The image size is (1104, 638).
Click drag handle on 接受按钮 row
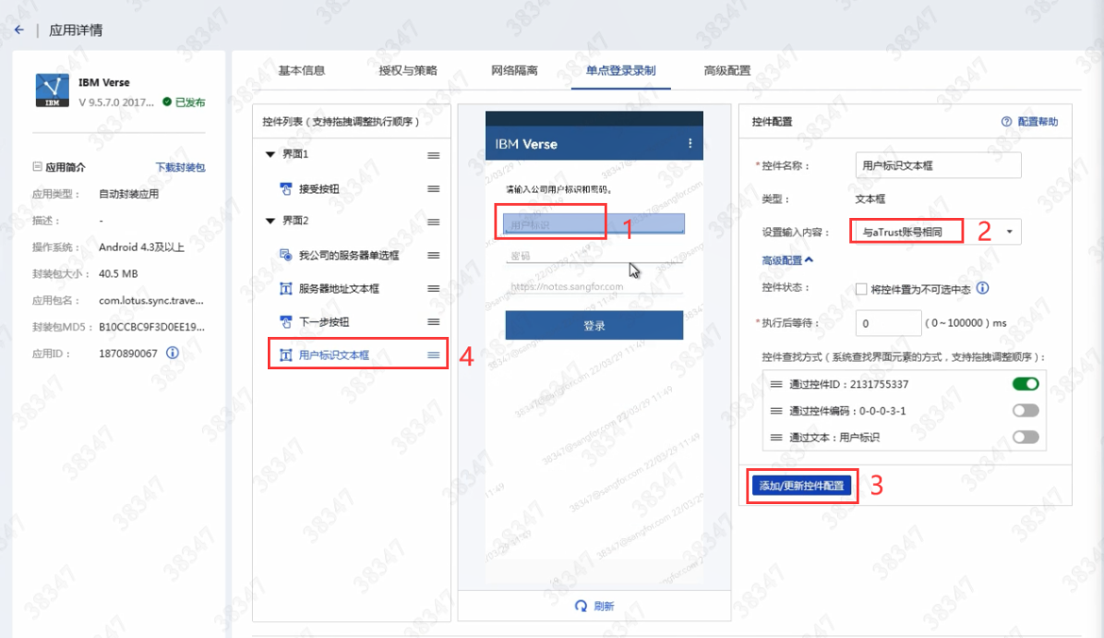point(434,188)
